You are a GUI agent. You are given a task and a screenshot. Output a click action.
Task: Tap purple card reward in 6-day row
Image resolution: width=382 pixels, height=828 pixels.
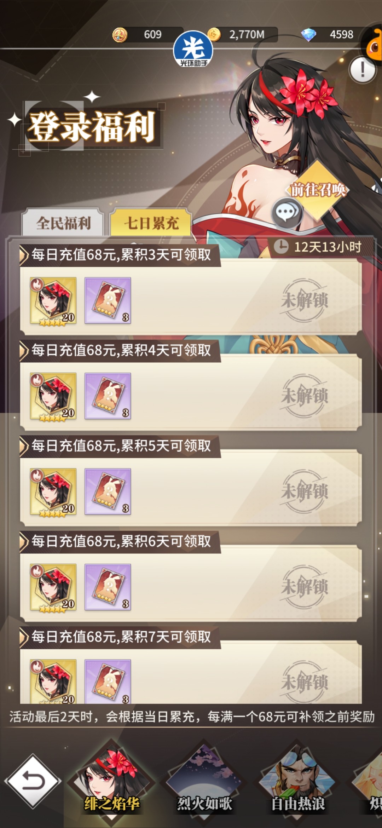[x=108, y=587]
